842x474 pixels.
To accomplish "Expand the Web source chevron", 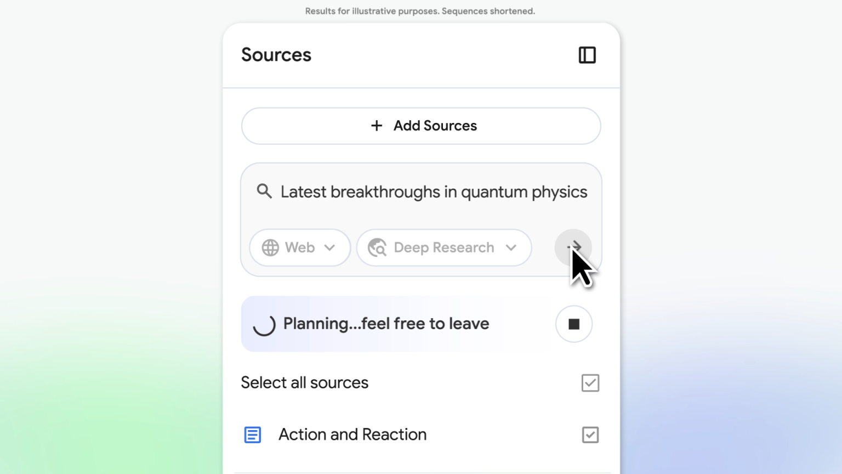I will [x=329, y=247].
